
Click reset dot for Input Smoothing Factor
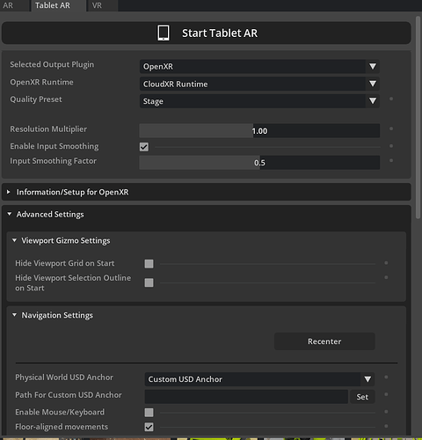pos(391,161)
